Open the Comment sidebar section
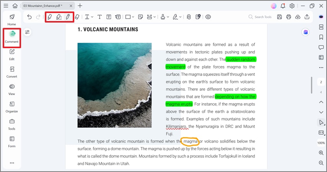The height and width of the screenshot is (172, 327). click(11, 37)
